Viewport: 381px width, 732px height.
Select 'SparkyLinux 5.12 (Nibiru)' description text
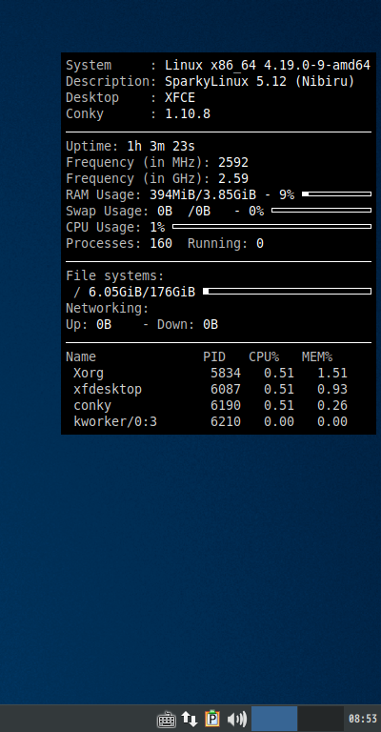[260, 82]
